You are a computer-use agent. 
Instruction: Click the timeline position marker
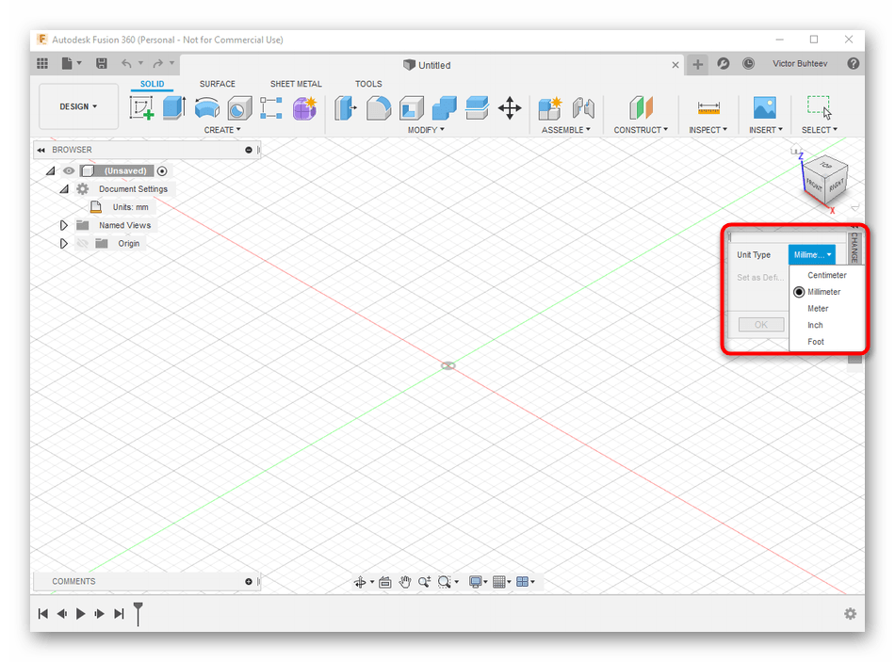point(138,613)
